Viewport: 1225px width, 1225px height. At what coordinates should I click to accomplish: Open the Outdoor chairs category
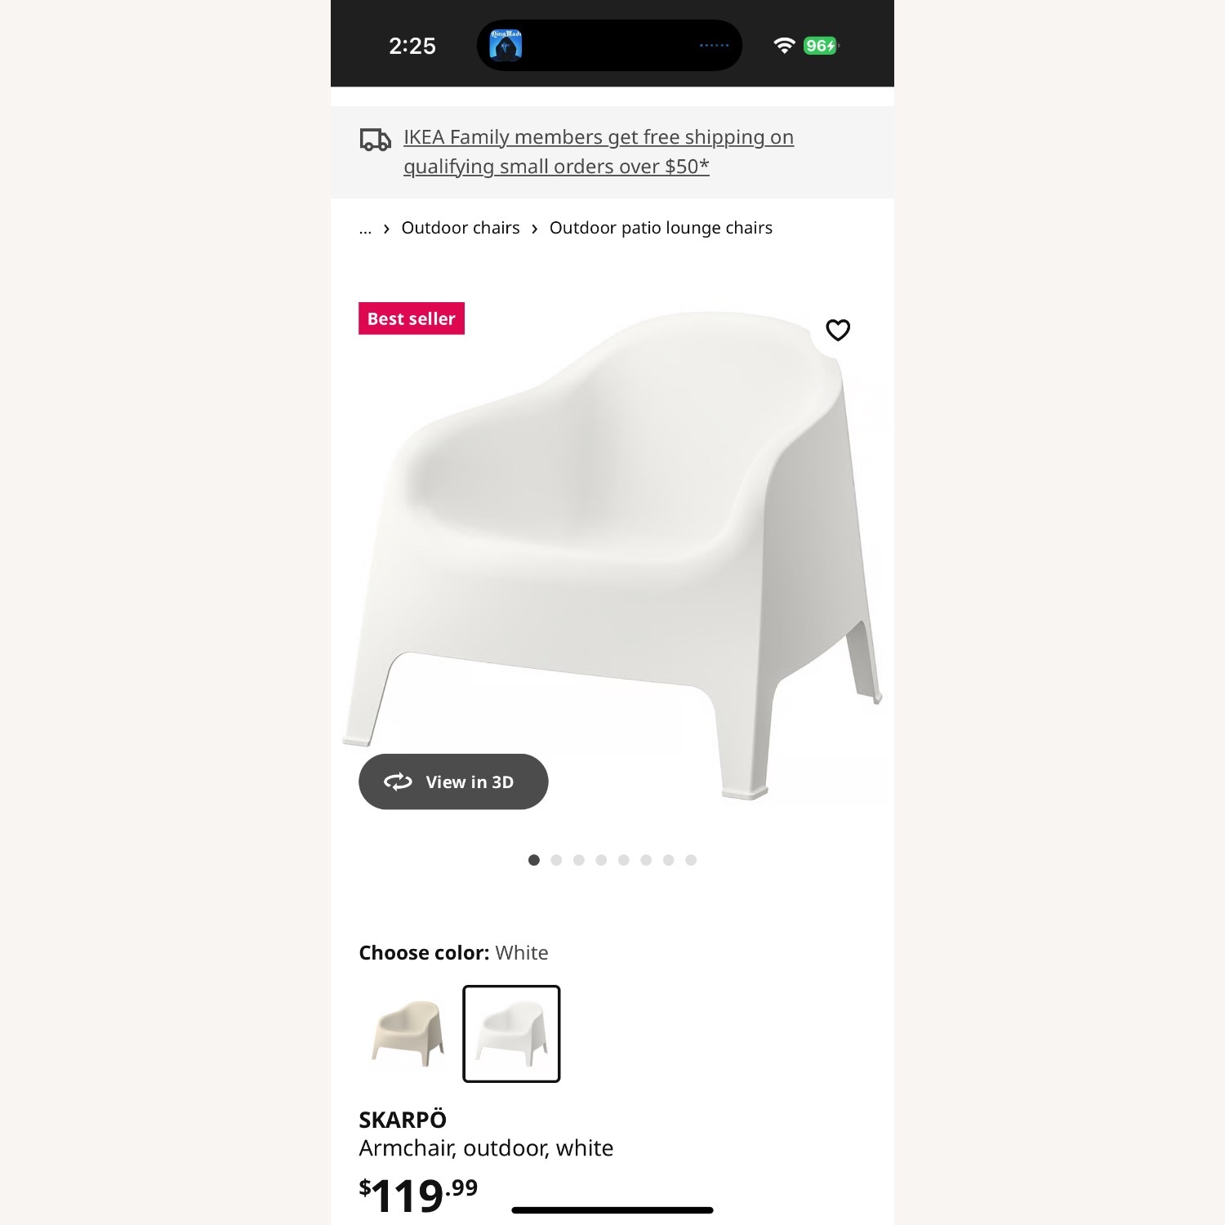[x=461, y=228]
